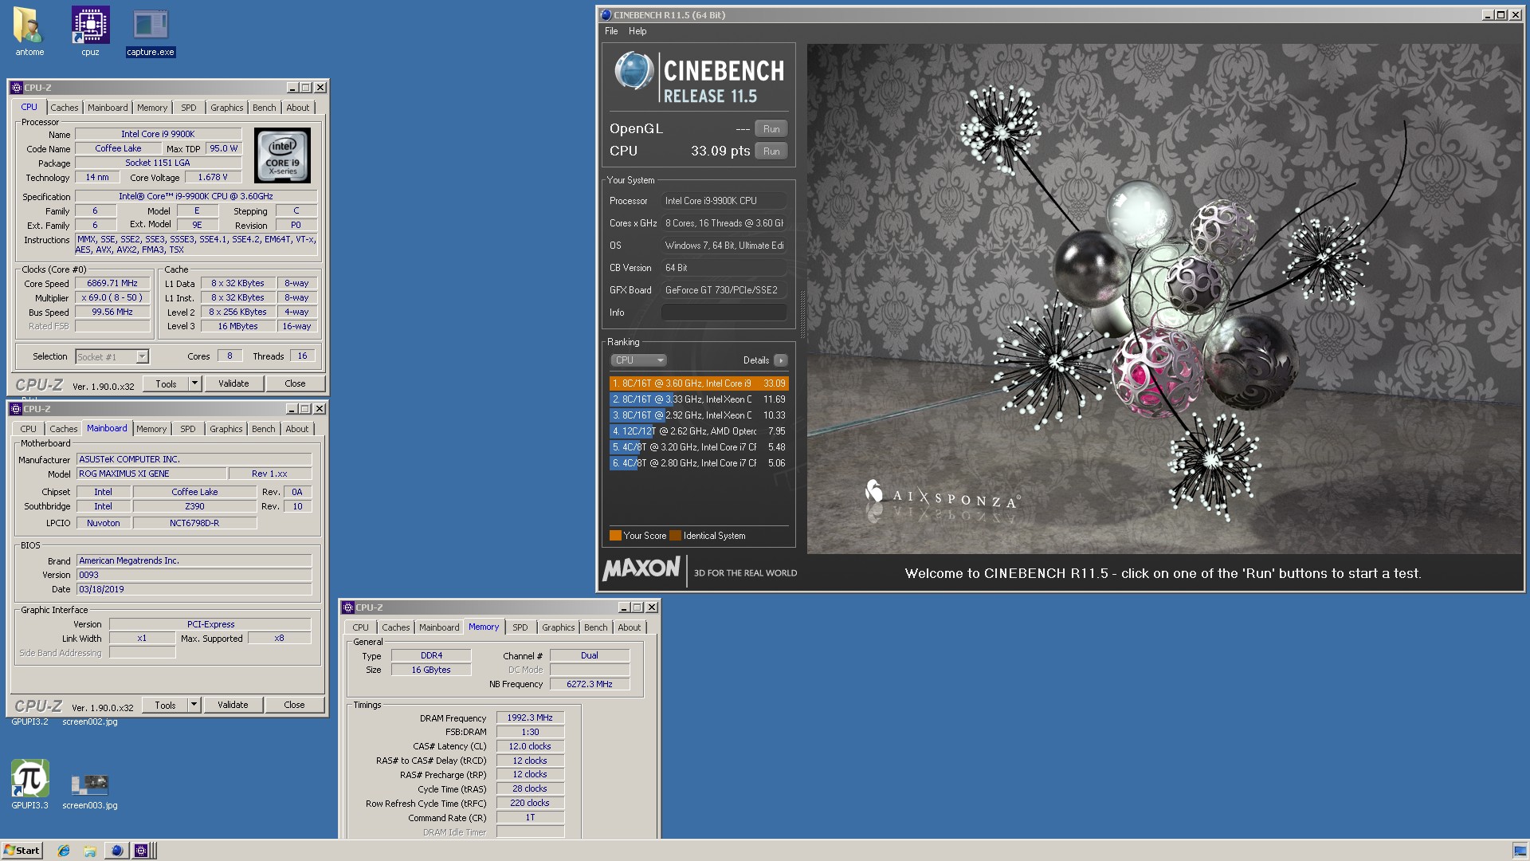
Task: Select the GPUPI3.3 pi desktop icon
Action: (29, 784)
